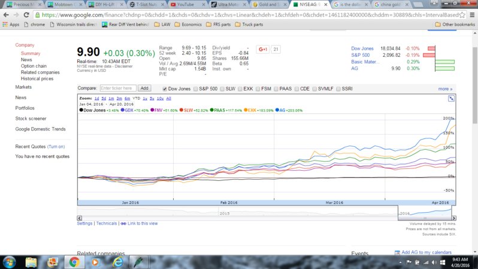Click volume speaker tray icon
The height and width of the screenshot is (269, 478).
tap(434, 262)
